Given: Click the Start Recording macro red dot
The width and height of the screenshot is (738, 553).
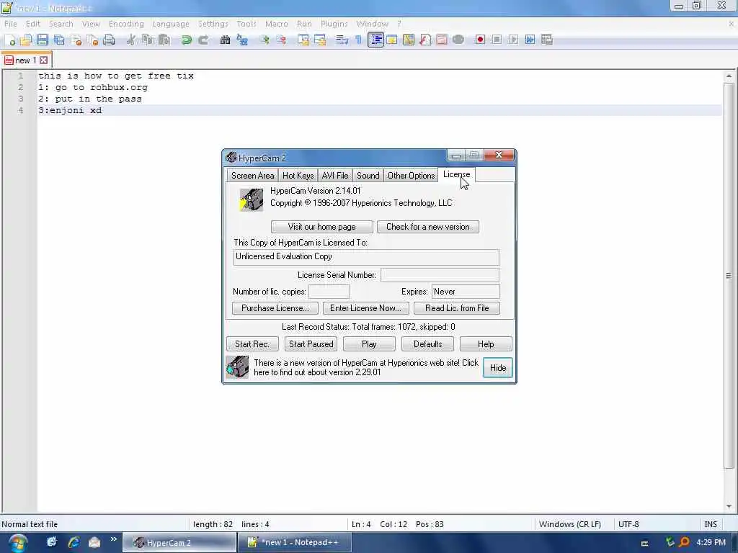Looking at the screenshot, I should tap(480, 40).
